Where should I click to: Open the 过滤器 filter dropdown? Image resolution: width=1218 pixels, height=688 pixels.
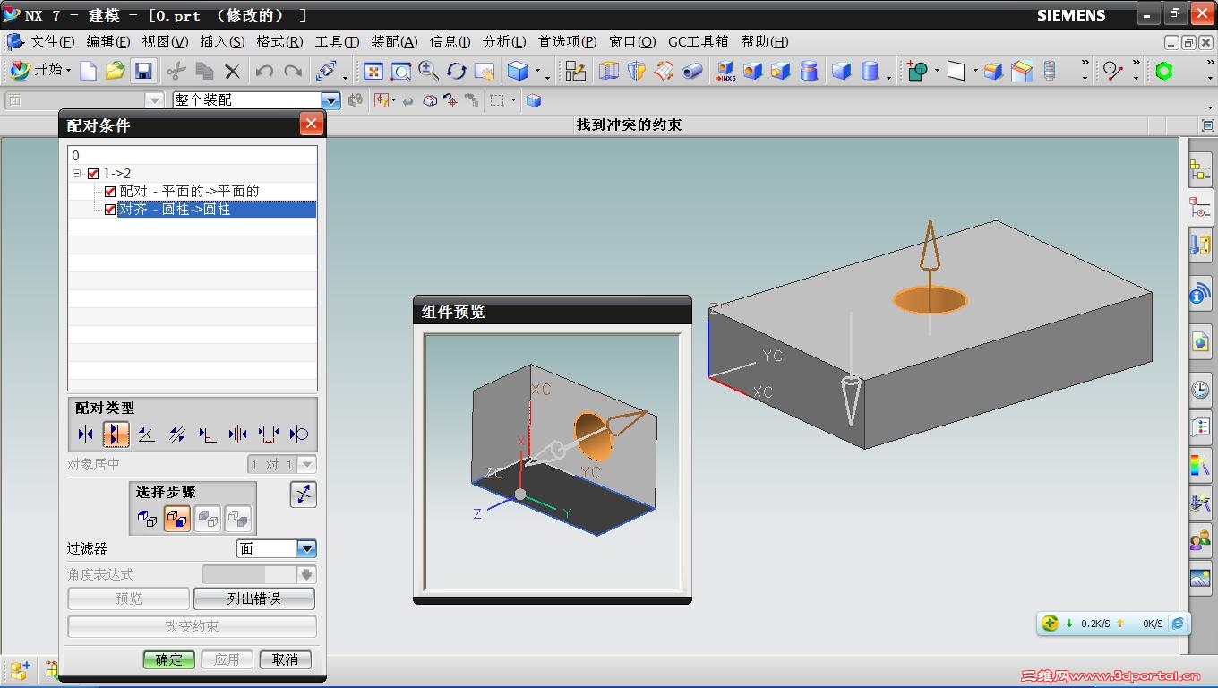[306, 548]
